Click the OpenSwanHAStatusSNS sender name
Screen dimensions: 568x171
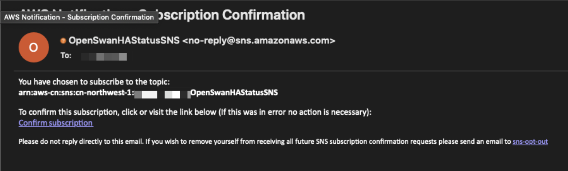tap(124, 40)
